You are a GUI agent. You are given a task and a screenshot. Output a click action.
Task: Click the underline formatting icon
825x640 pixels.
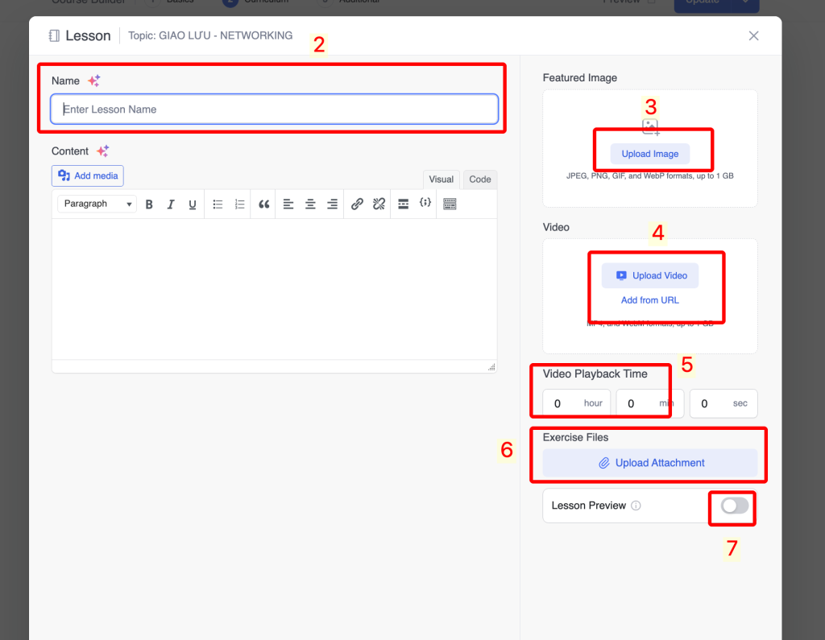tap(193, 204)
